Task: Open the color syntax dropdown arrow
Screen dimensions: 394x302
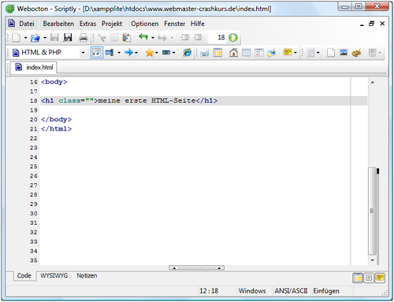Action: click(x=173, y=53)
